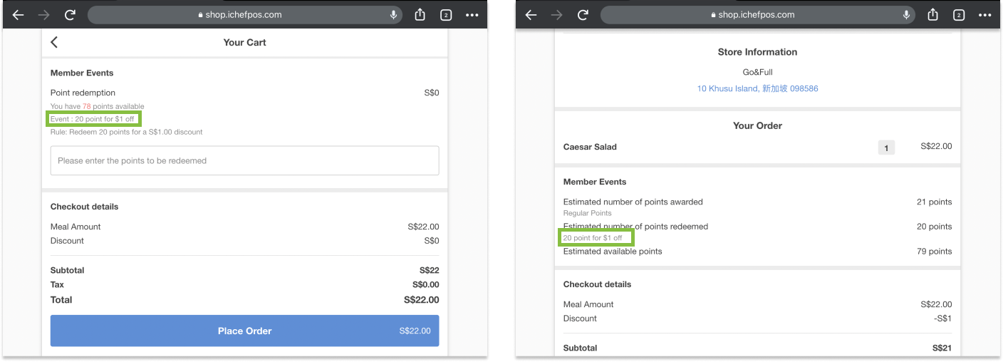Click the Caesar Salad quantity badge
The width and height of the screenshot is (1003, 362).
pos(886,148)
